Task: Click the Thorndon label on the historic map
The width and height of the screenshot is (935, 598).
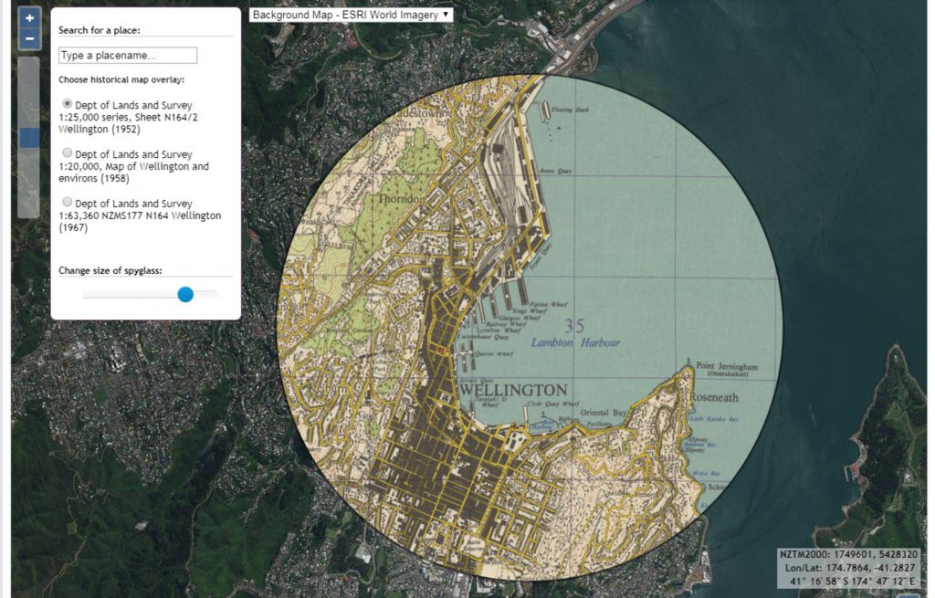Action: 402,198
